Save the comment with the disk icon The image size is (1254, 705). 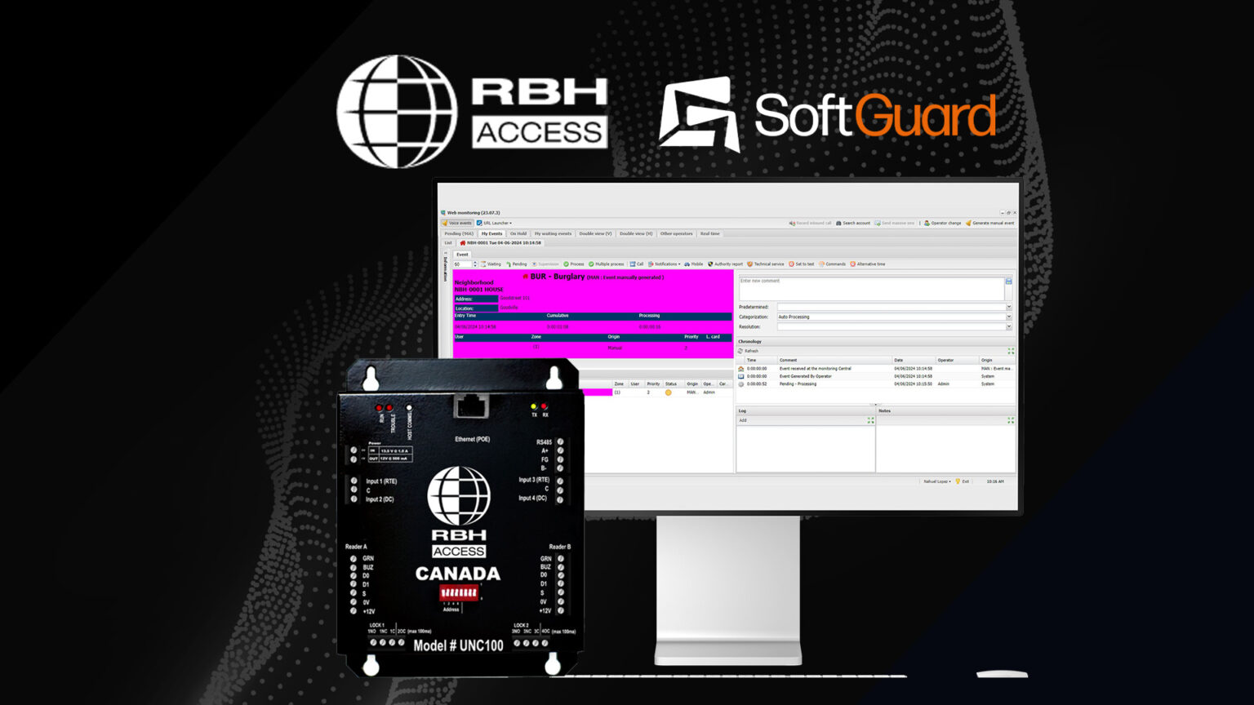[x=1008, y=282]
